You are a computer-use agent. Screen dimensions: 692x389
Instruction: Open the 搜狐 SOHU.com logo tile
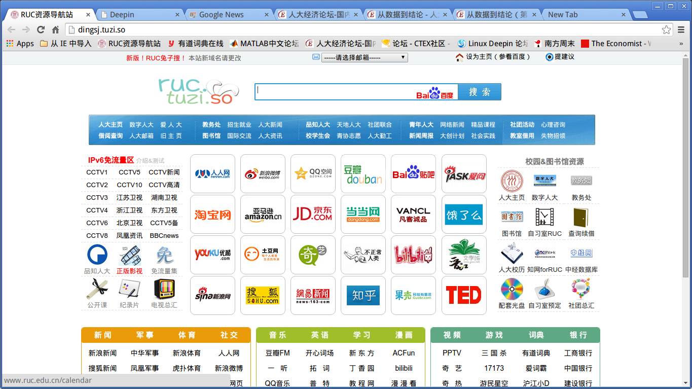(x=263, y=296)
